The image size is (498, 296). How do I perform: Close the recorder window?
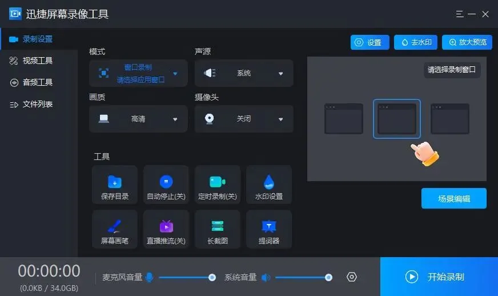[x=485, y=14]
